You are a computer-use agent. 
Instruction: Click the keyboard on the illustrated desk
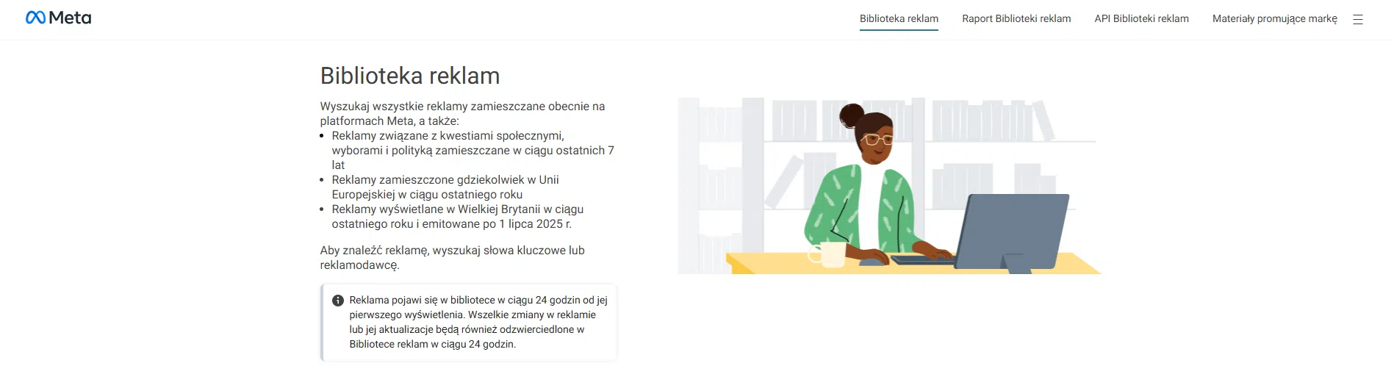919,259
